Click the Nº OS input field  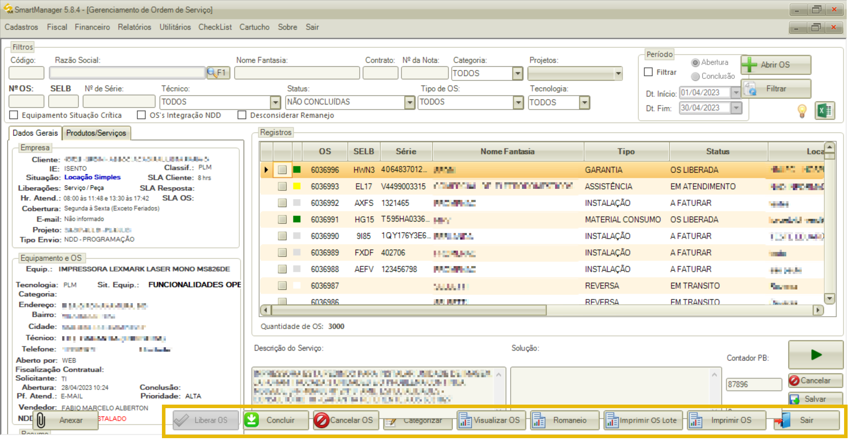coord(26,101)
